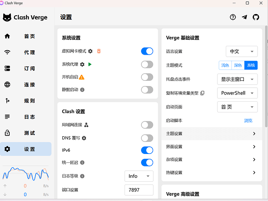
Task: Select the 系统 theme mode button
Action: (x=251, y=65)
